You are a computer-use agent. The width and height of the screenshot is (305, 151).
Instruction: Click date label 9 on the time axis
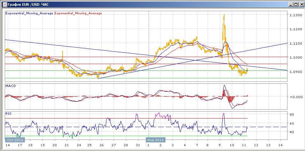tap(220, 145)
